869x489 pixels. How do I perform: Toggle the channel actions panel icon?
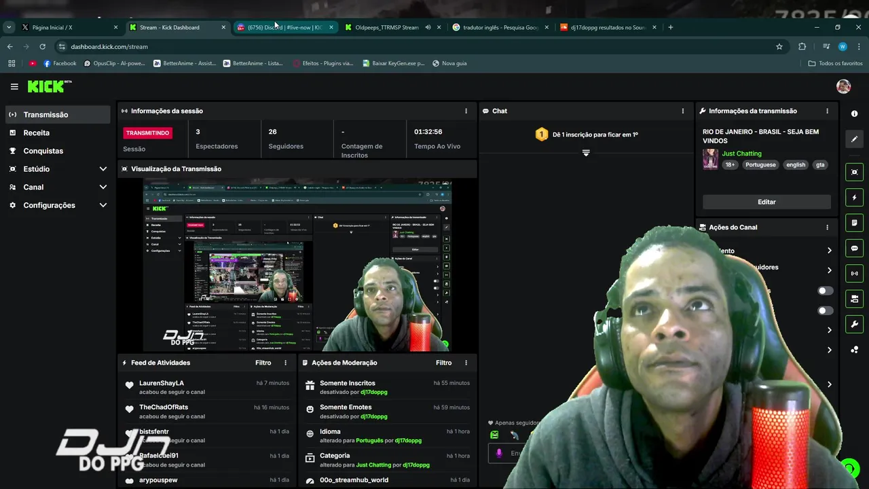(x=854, y=299)
